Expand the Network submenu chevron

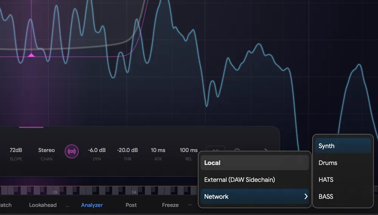pos(305,196)
